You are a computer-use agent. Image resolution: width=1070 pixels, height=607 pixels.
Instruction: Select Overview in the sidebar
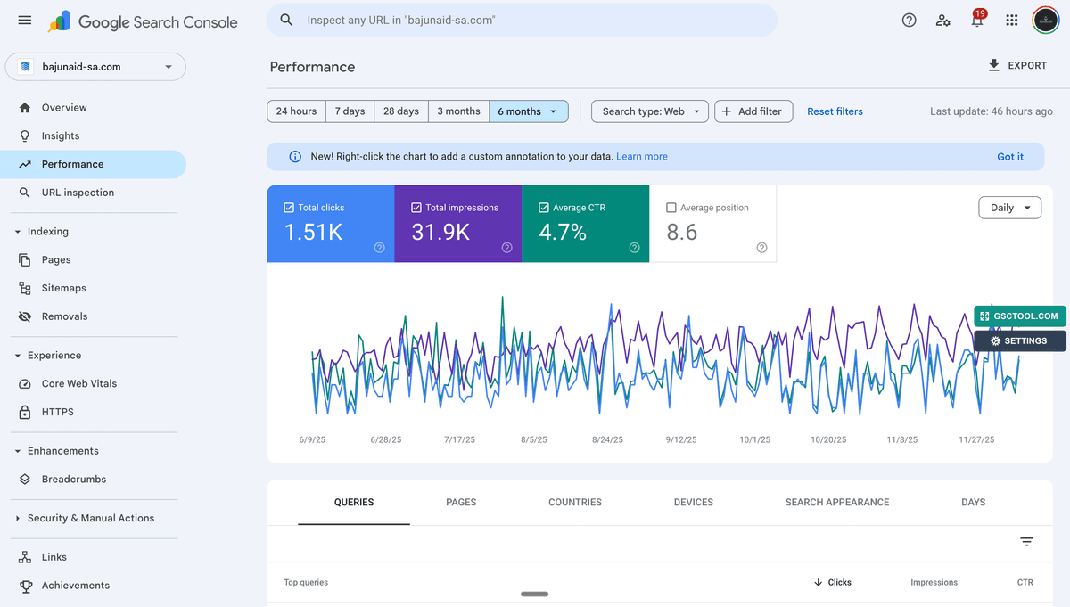coord(65,107)
